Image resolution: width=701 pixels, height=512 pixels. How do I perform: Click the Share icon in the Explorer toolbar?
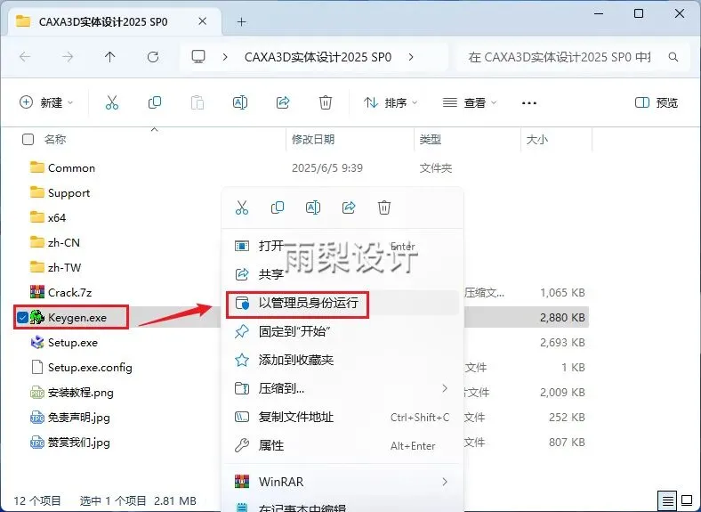click(283, 103)
